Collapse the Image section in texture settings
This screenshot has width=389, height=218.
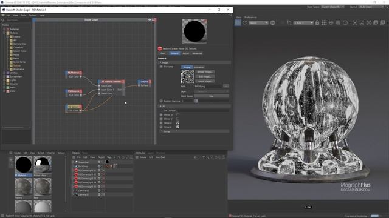point(160,62)
